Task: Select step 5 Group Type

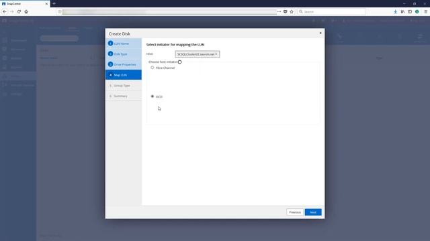Action: [x=124, y=85]
